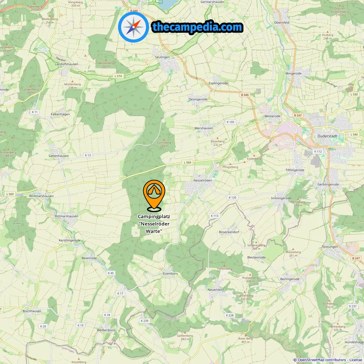Select the Duderstadt town label
This screenshot has width=364, height=364.
click(327, 136)
